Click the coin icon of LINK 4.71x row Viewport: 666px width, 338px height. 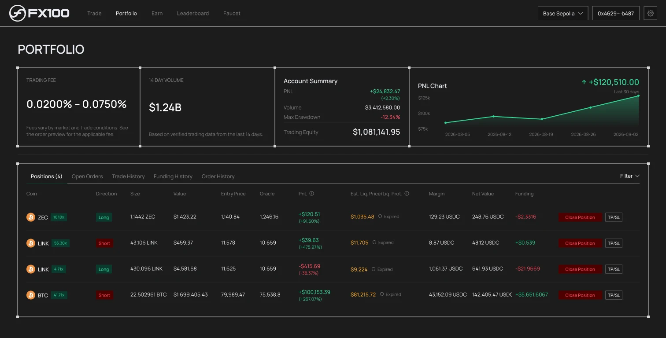(x=30, y=269)
